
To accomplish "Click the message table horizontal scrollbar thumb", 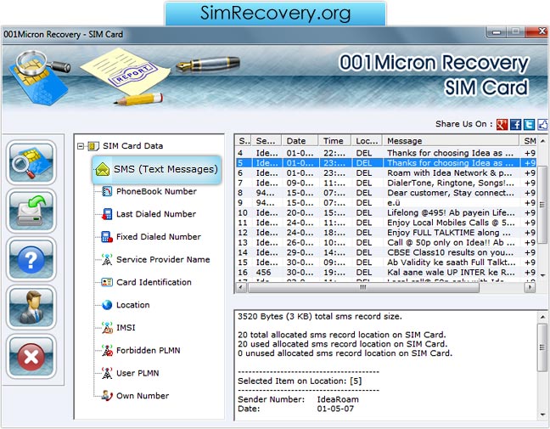I will pos(363,287).
